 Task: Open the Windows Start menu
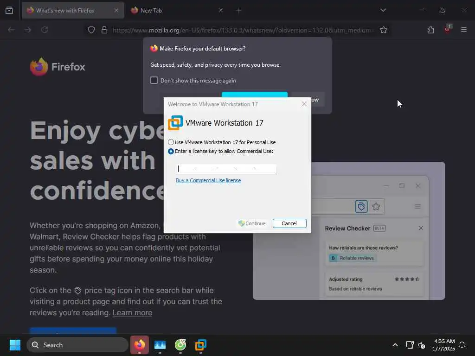click(15, 345)
